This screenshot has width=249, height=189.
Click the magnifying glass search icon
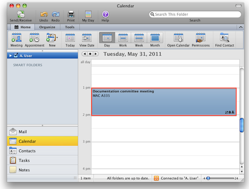[x=152, y=14]
